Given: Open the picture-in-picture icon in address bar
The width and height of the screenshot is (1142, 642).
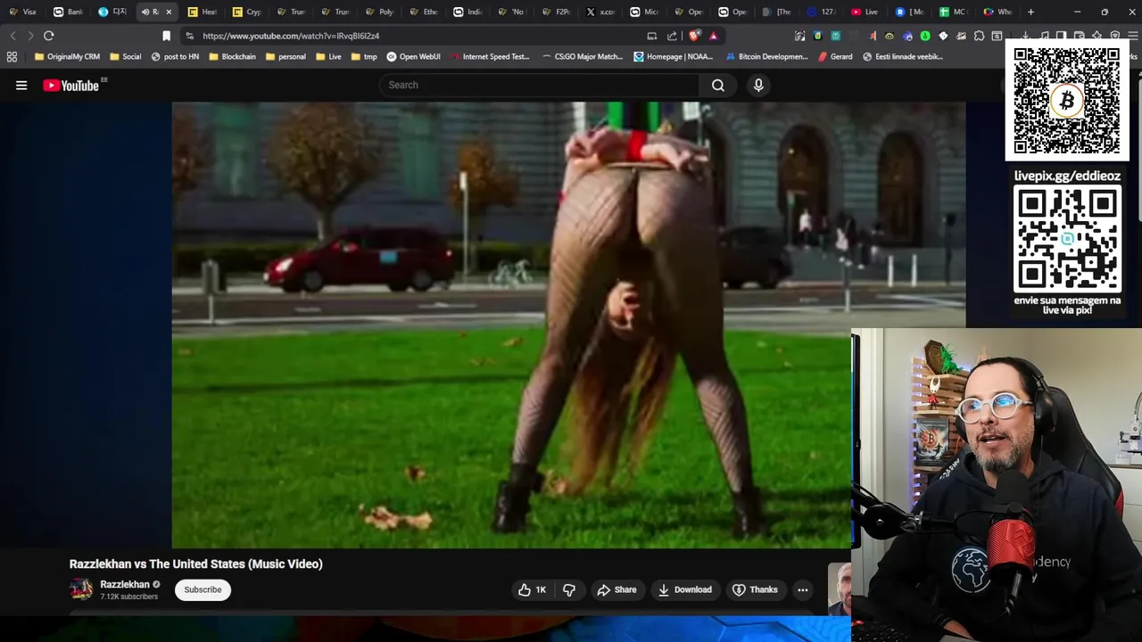Looking at the screenshot, I should pos(652,36).
